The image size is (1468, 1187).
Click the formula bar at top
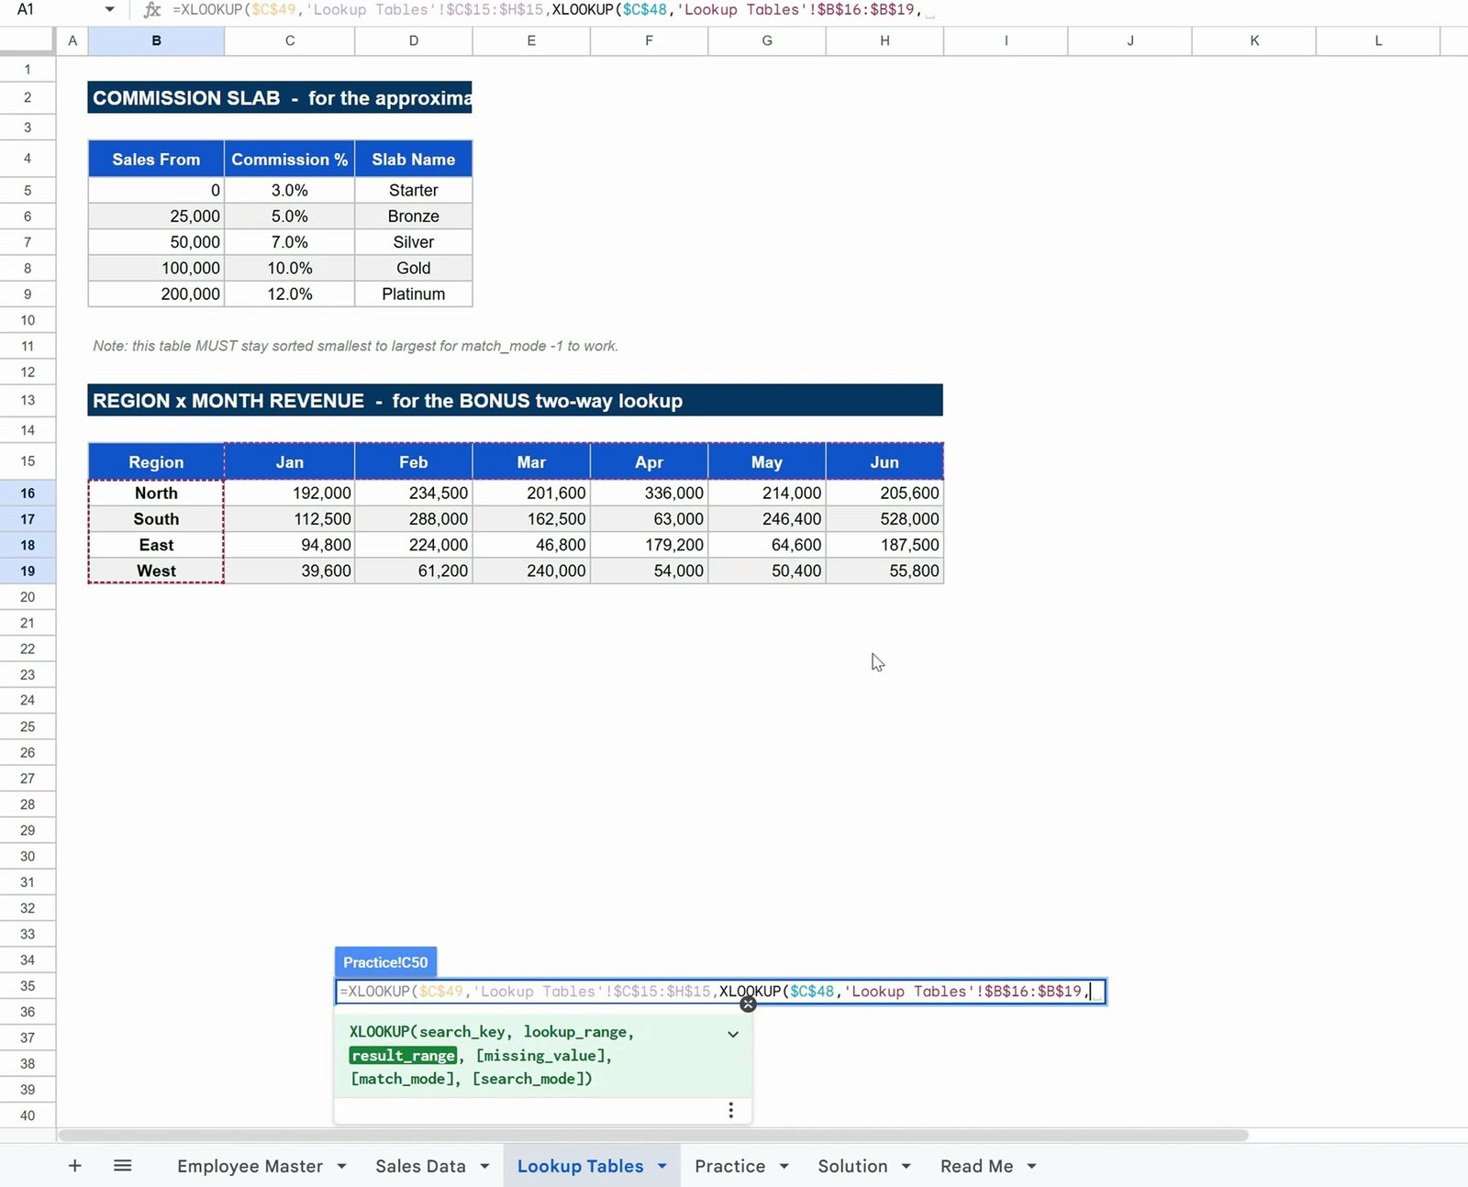[817, 10]
